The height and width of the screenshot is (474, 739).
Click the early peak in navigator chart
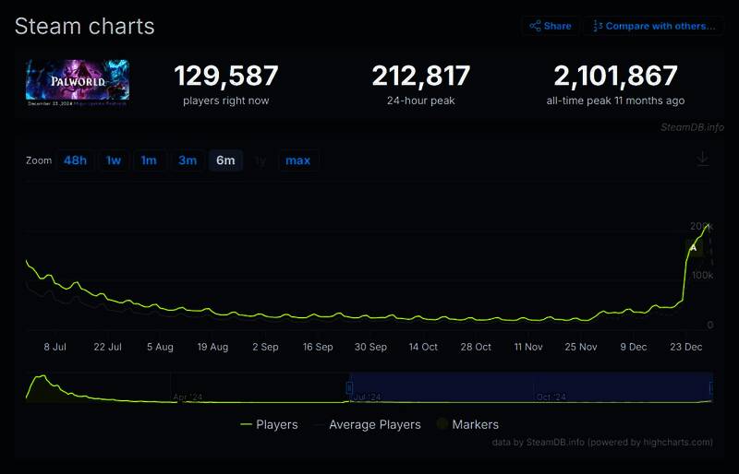click(42, 377)
